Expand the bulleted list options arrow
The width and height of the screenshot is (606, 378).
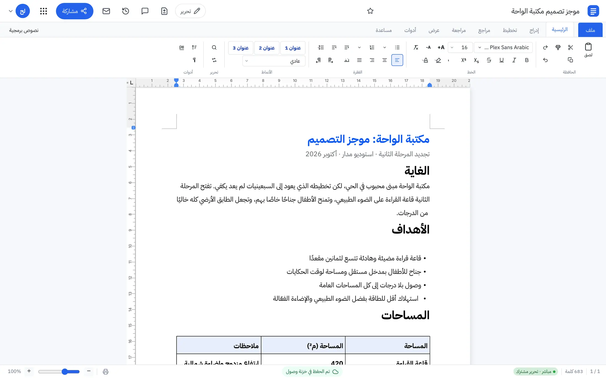(385, 48)
